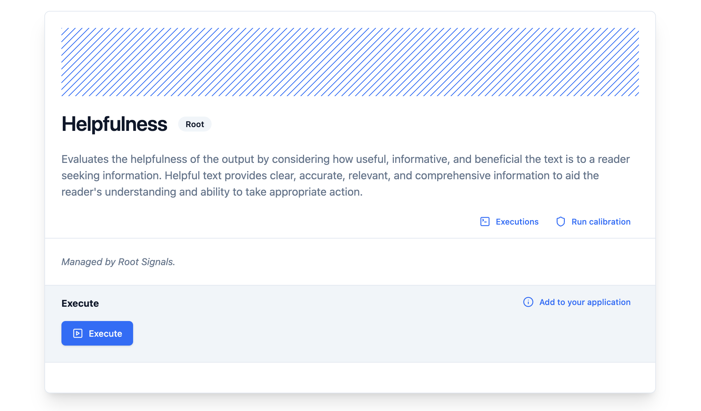Click description line starting with seeking information
This screenshot has height=411, width=701.
(x=330, y=176)
